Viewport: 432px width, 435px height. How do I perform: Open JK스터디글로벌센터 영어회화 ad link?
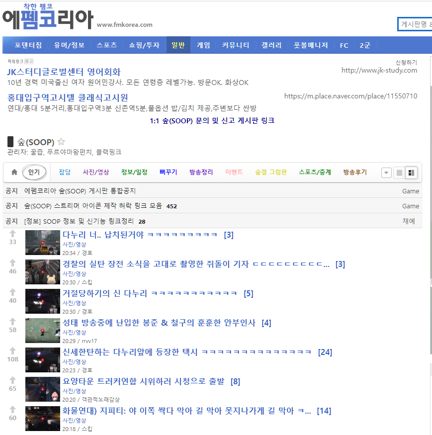tap(64, 72)
